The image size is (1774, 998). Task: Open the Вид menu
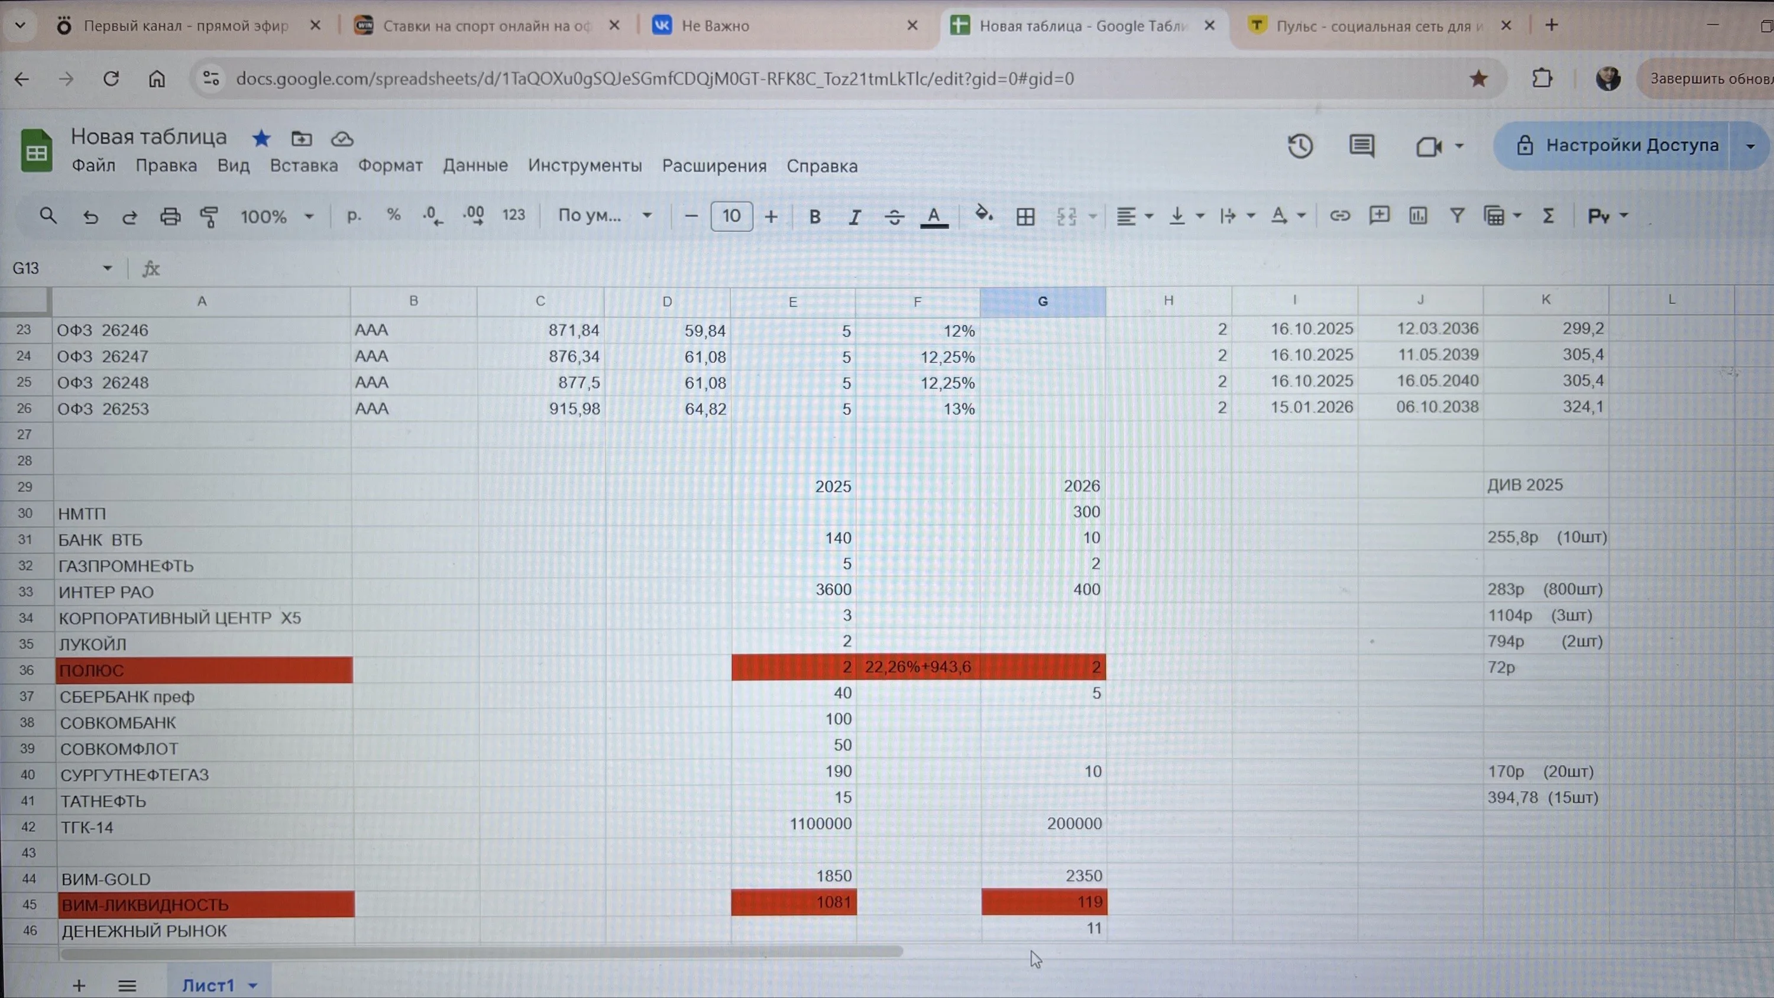[234, 166]
